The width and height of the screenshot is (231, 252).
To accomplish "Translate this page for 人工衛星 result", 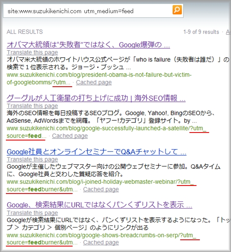I will [x=32, y=106].
